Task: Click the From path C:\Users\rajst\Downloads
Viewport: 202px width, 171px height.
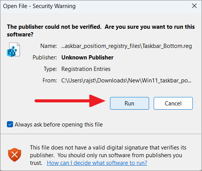Action: tap(126, 81)
